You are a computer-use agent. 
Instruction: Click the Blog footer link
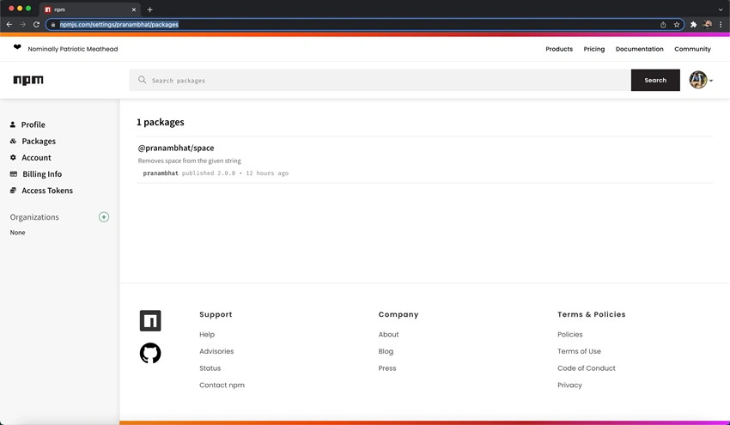[386, 351]
